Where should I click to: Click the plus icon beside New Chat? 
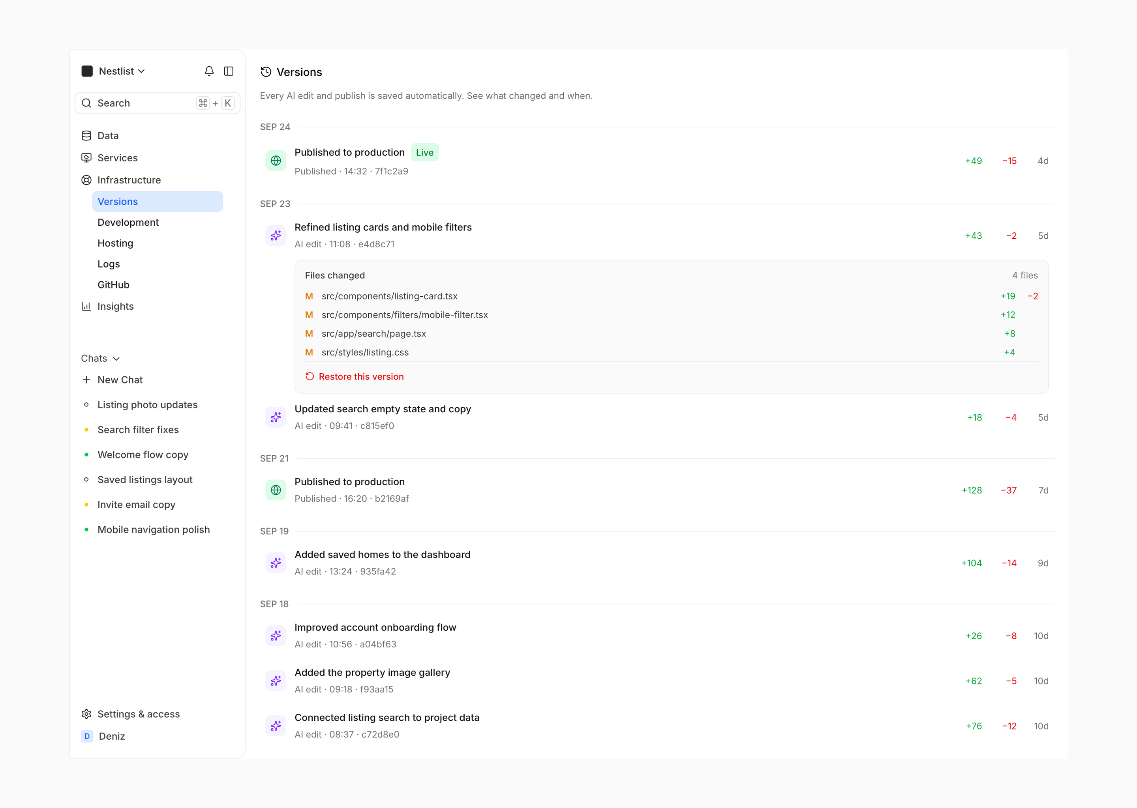point(86,380)
